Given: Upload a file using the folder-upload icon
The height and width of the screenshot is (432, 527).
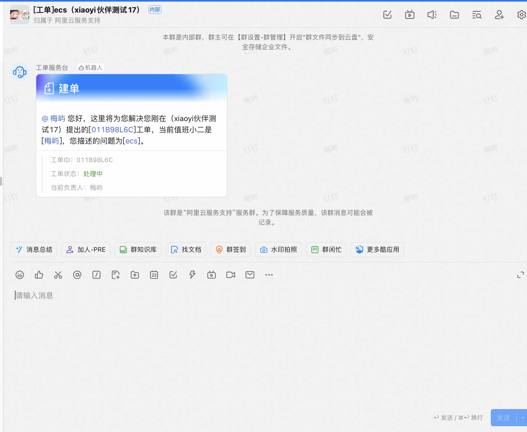Looking at the screenshot, I should 135,275.
